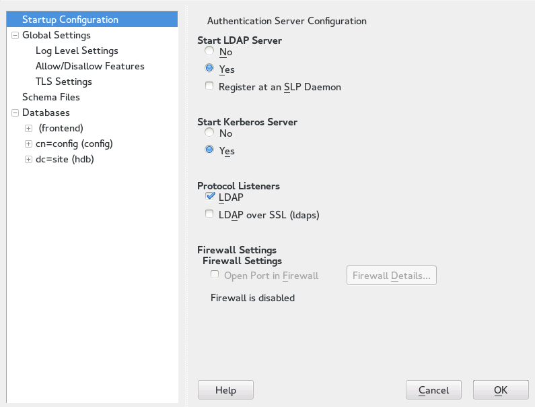Expand the cn=config (config) node
The height and width of the screenshot is (407, 535).
28,144
